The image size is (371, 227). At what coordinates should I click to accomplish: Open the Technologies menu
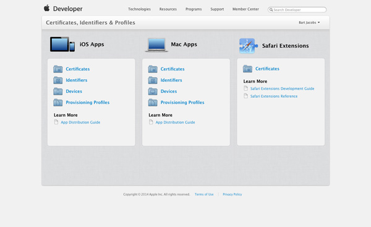point(139,9)
